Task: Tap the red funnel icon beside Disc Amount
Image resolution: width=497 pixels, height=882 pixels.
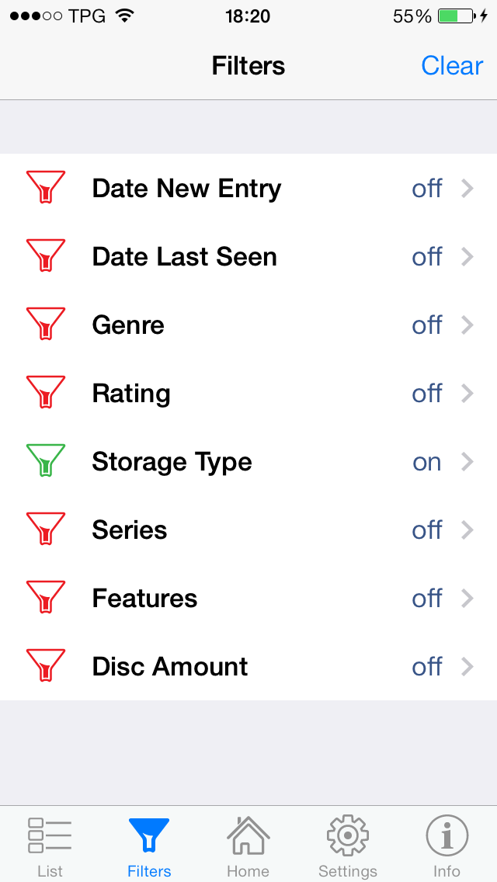Action: [46, 666]
